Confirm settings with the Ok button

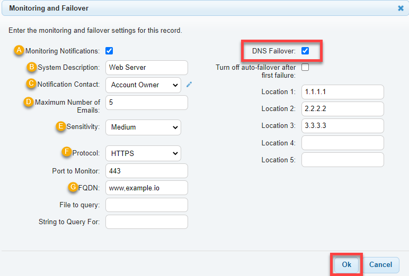click(x=346, y=264)
